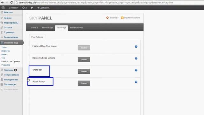Toggle Featured Blog Post Image Disabled button

pos(84,48)
